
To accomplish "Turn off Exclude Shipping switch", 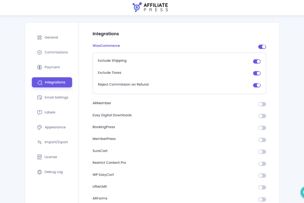I will pyautogui.click(x=256, y=62).
